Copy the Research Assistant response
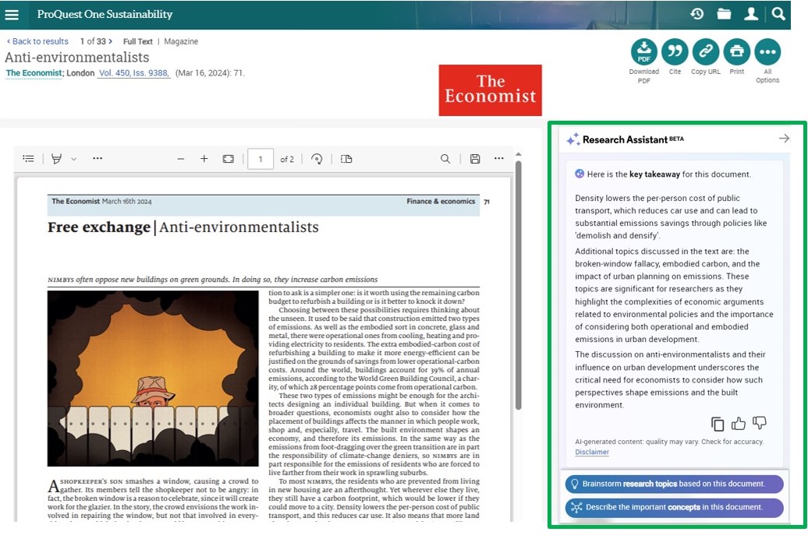Viewport: 808px width, 539px height. (718, 424)
